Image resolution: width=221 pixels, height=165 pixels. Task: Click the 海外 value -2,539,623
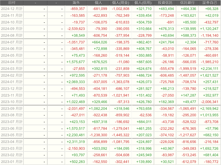pos(76,29)
